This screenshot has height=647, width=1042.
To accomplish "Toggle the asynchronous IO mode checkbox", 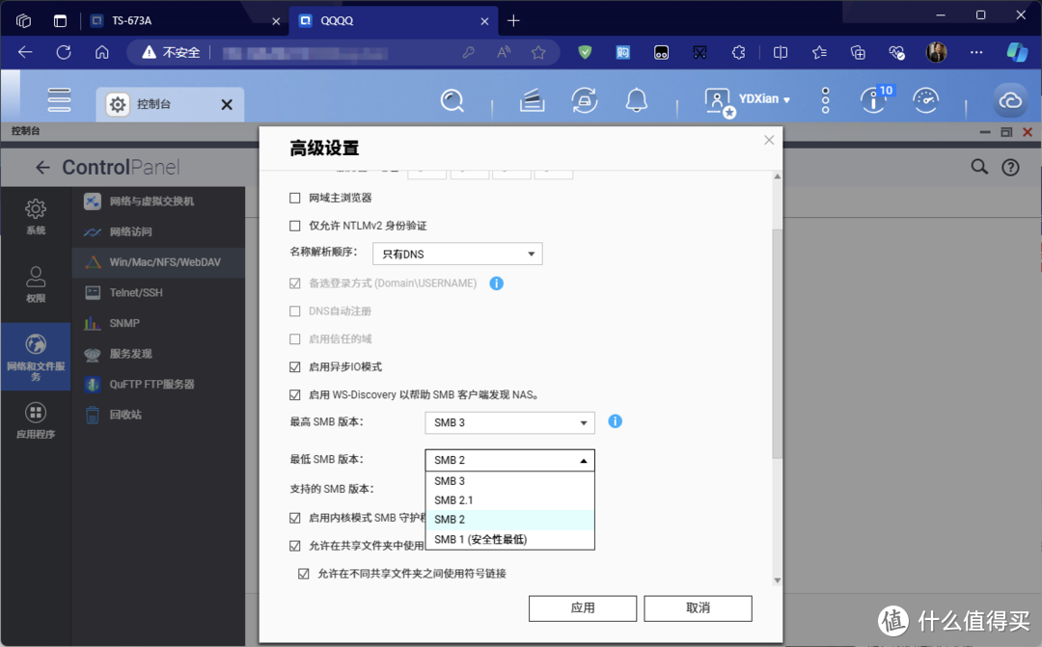I will [x=295, y=367].
